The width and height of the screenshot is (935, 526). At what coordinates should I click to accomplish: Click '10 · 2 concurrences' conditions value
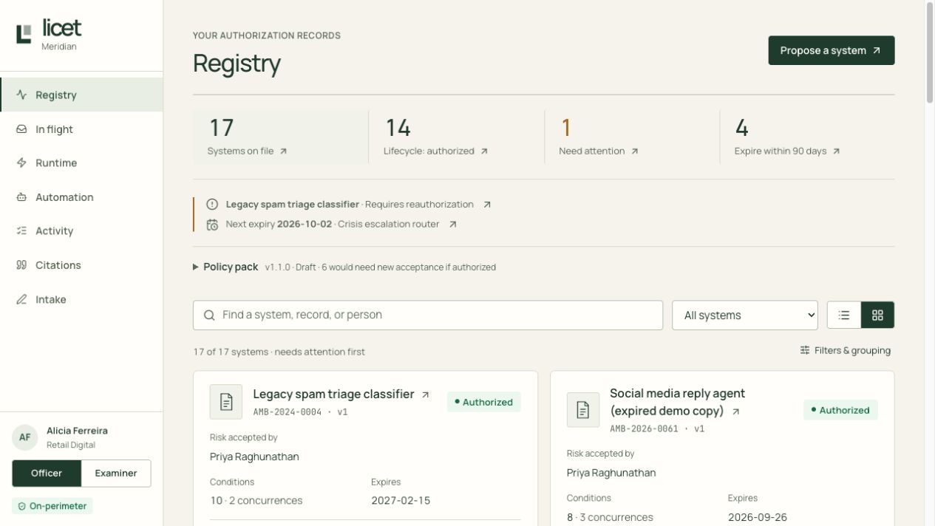pos(256,501)
